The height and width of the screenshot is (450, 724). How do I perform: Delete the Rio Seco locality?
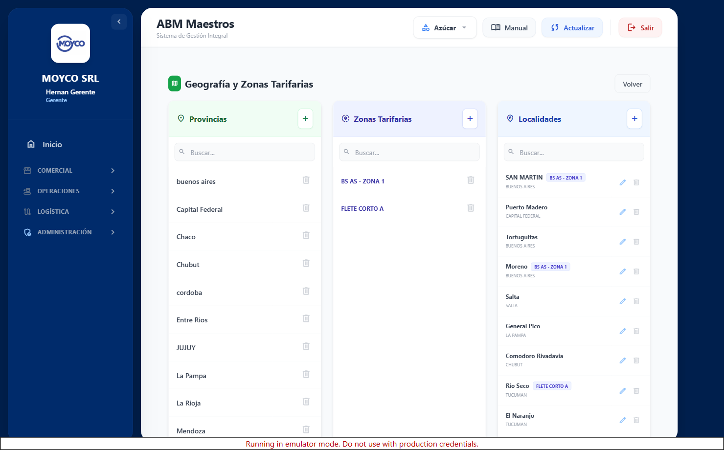point(636,391)
